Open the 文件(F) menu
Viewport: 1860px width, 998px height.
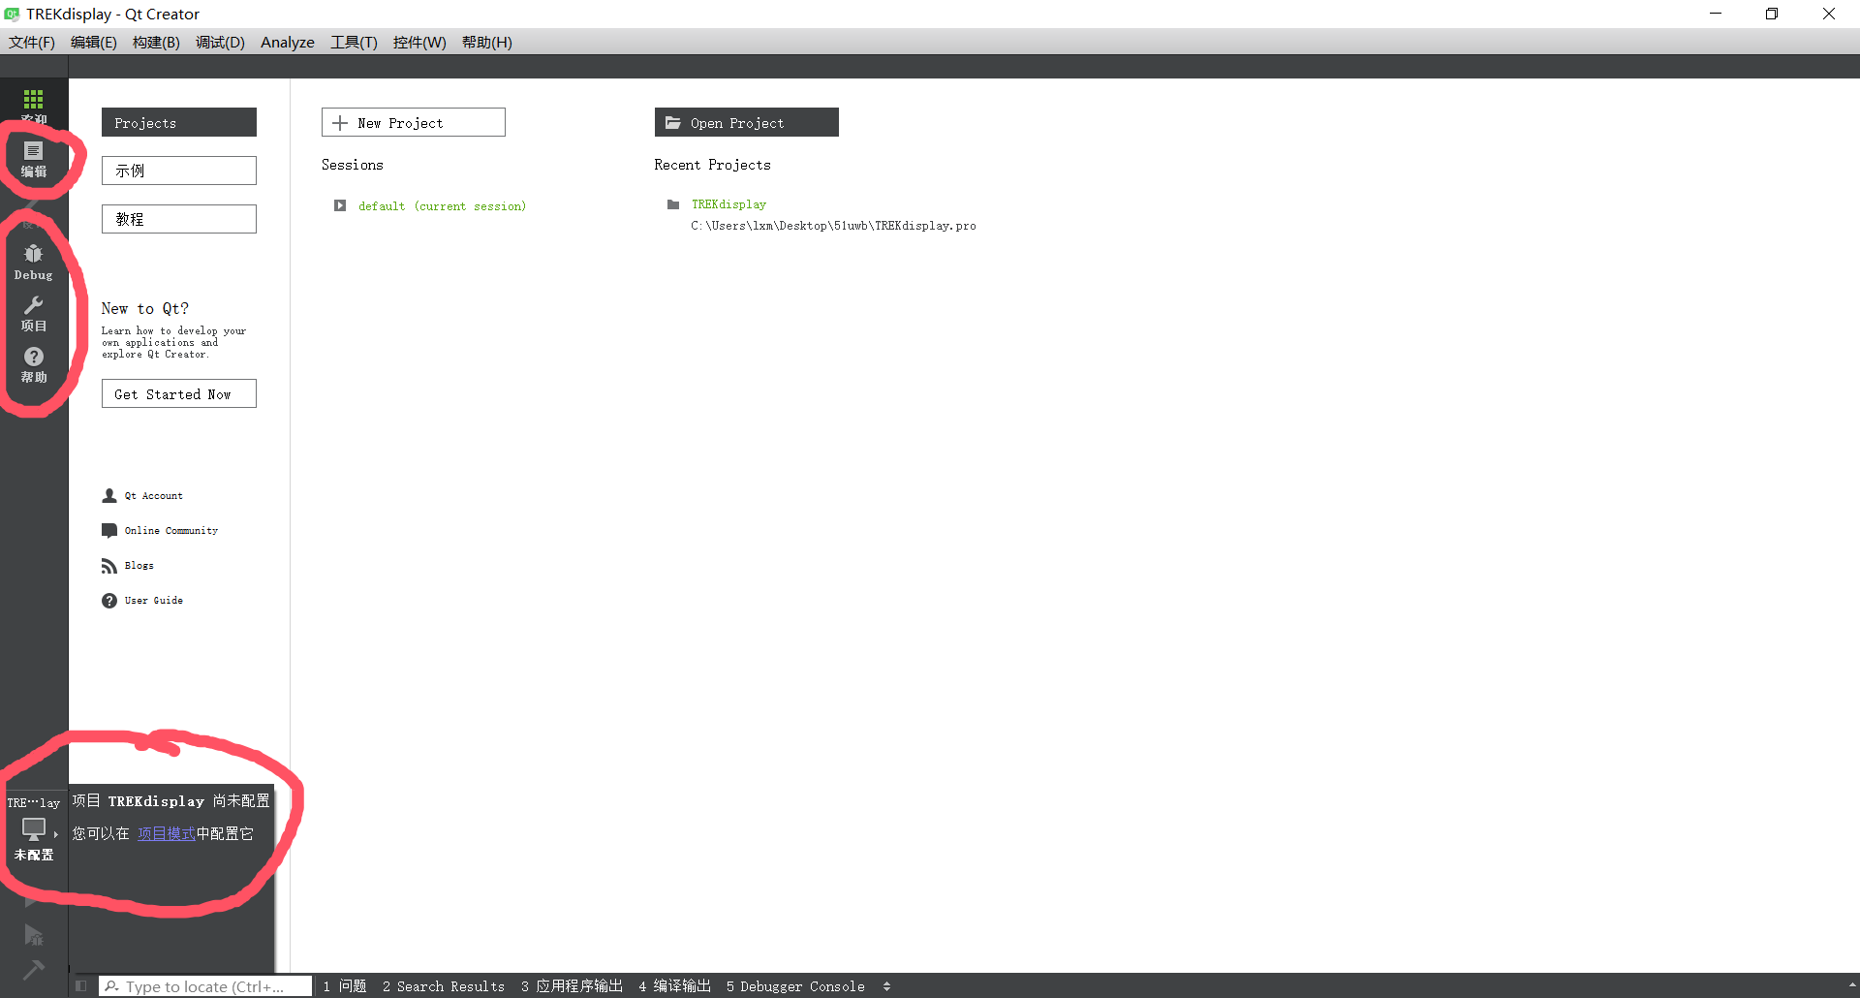click(x=32, y=42)
